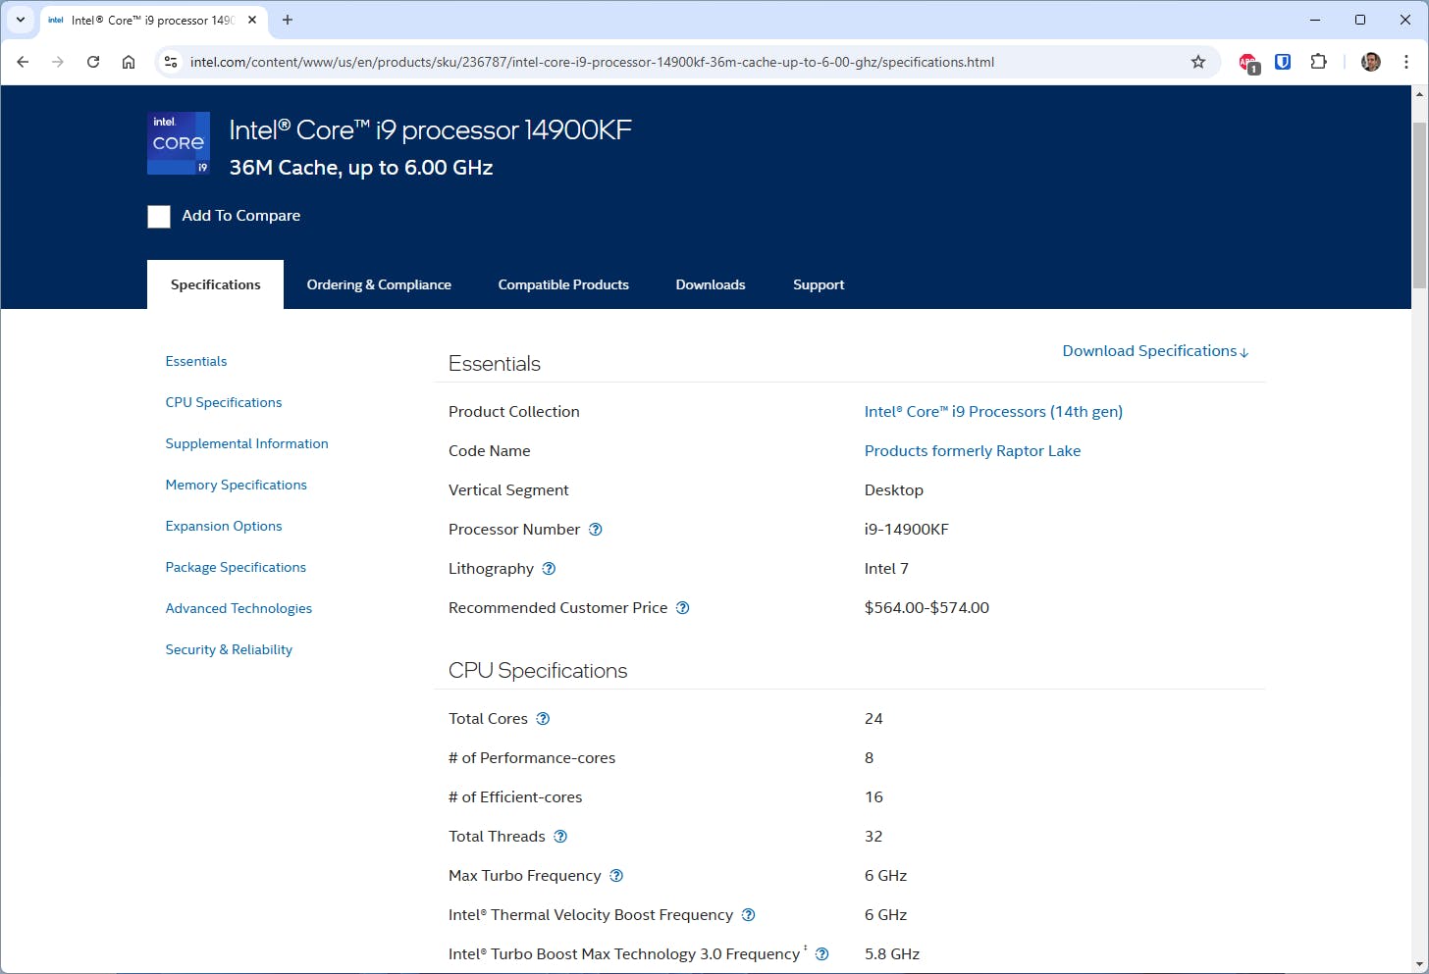The height and width of the screenshot is (974, 1429).
Task: Open the Chrome profile avatar
Action: tap(1371, 62)
